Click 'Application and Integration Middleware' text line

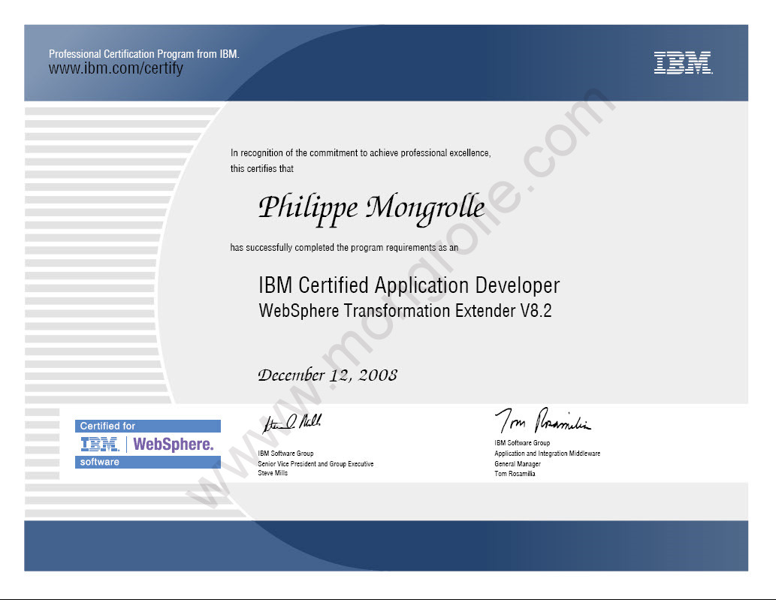[546, 453]
